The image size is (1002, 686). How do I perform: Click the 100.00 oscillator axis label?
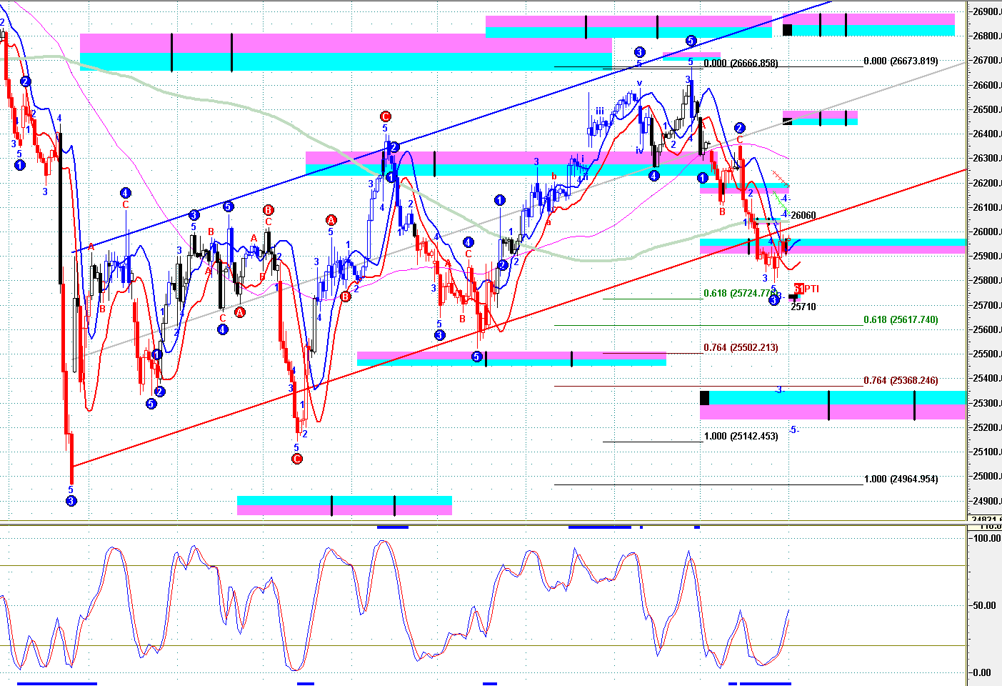tap(987, 538)
